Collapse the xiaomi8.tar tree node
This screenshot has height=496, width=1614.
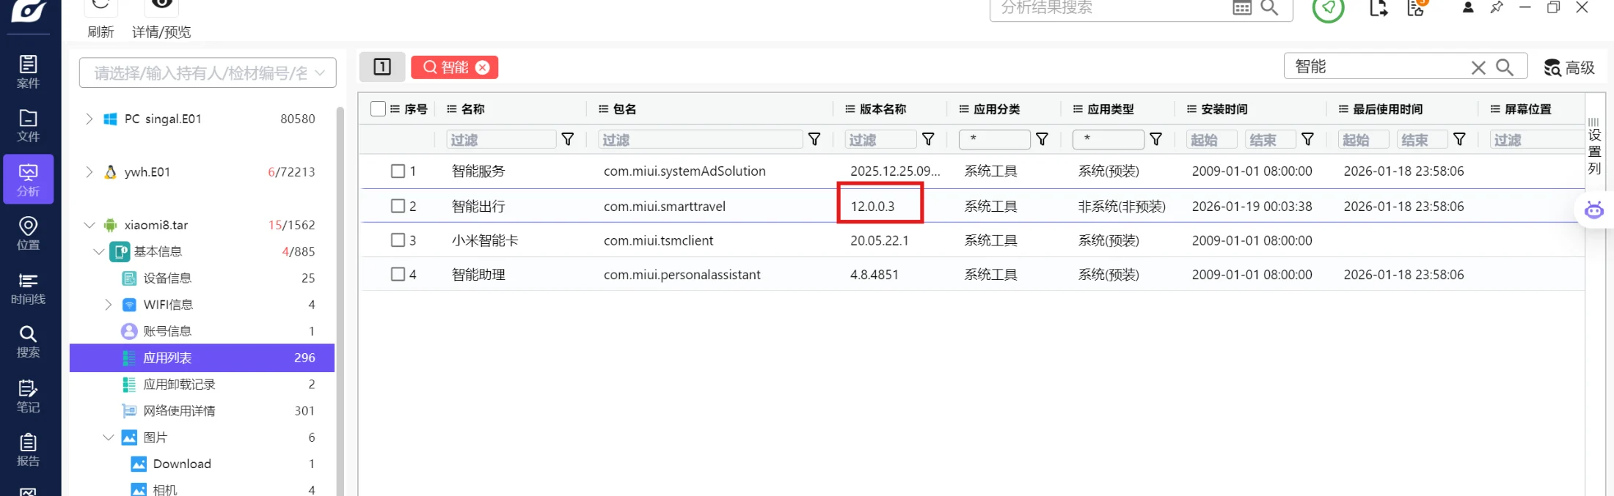point(90,225)
